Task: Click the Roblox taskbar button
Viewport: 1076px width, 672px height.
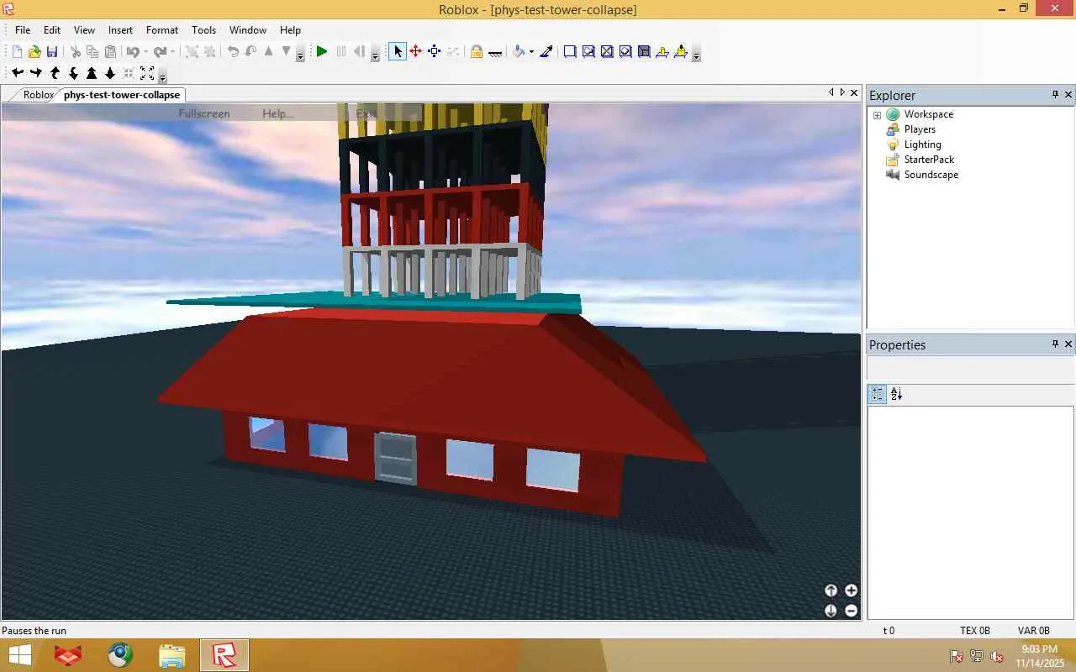Action: coord(224,655)
